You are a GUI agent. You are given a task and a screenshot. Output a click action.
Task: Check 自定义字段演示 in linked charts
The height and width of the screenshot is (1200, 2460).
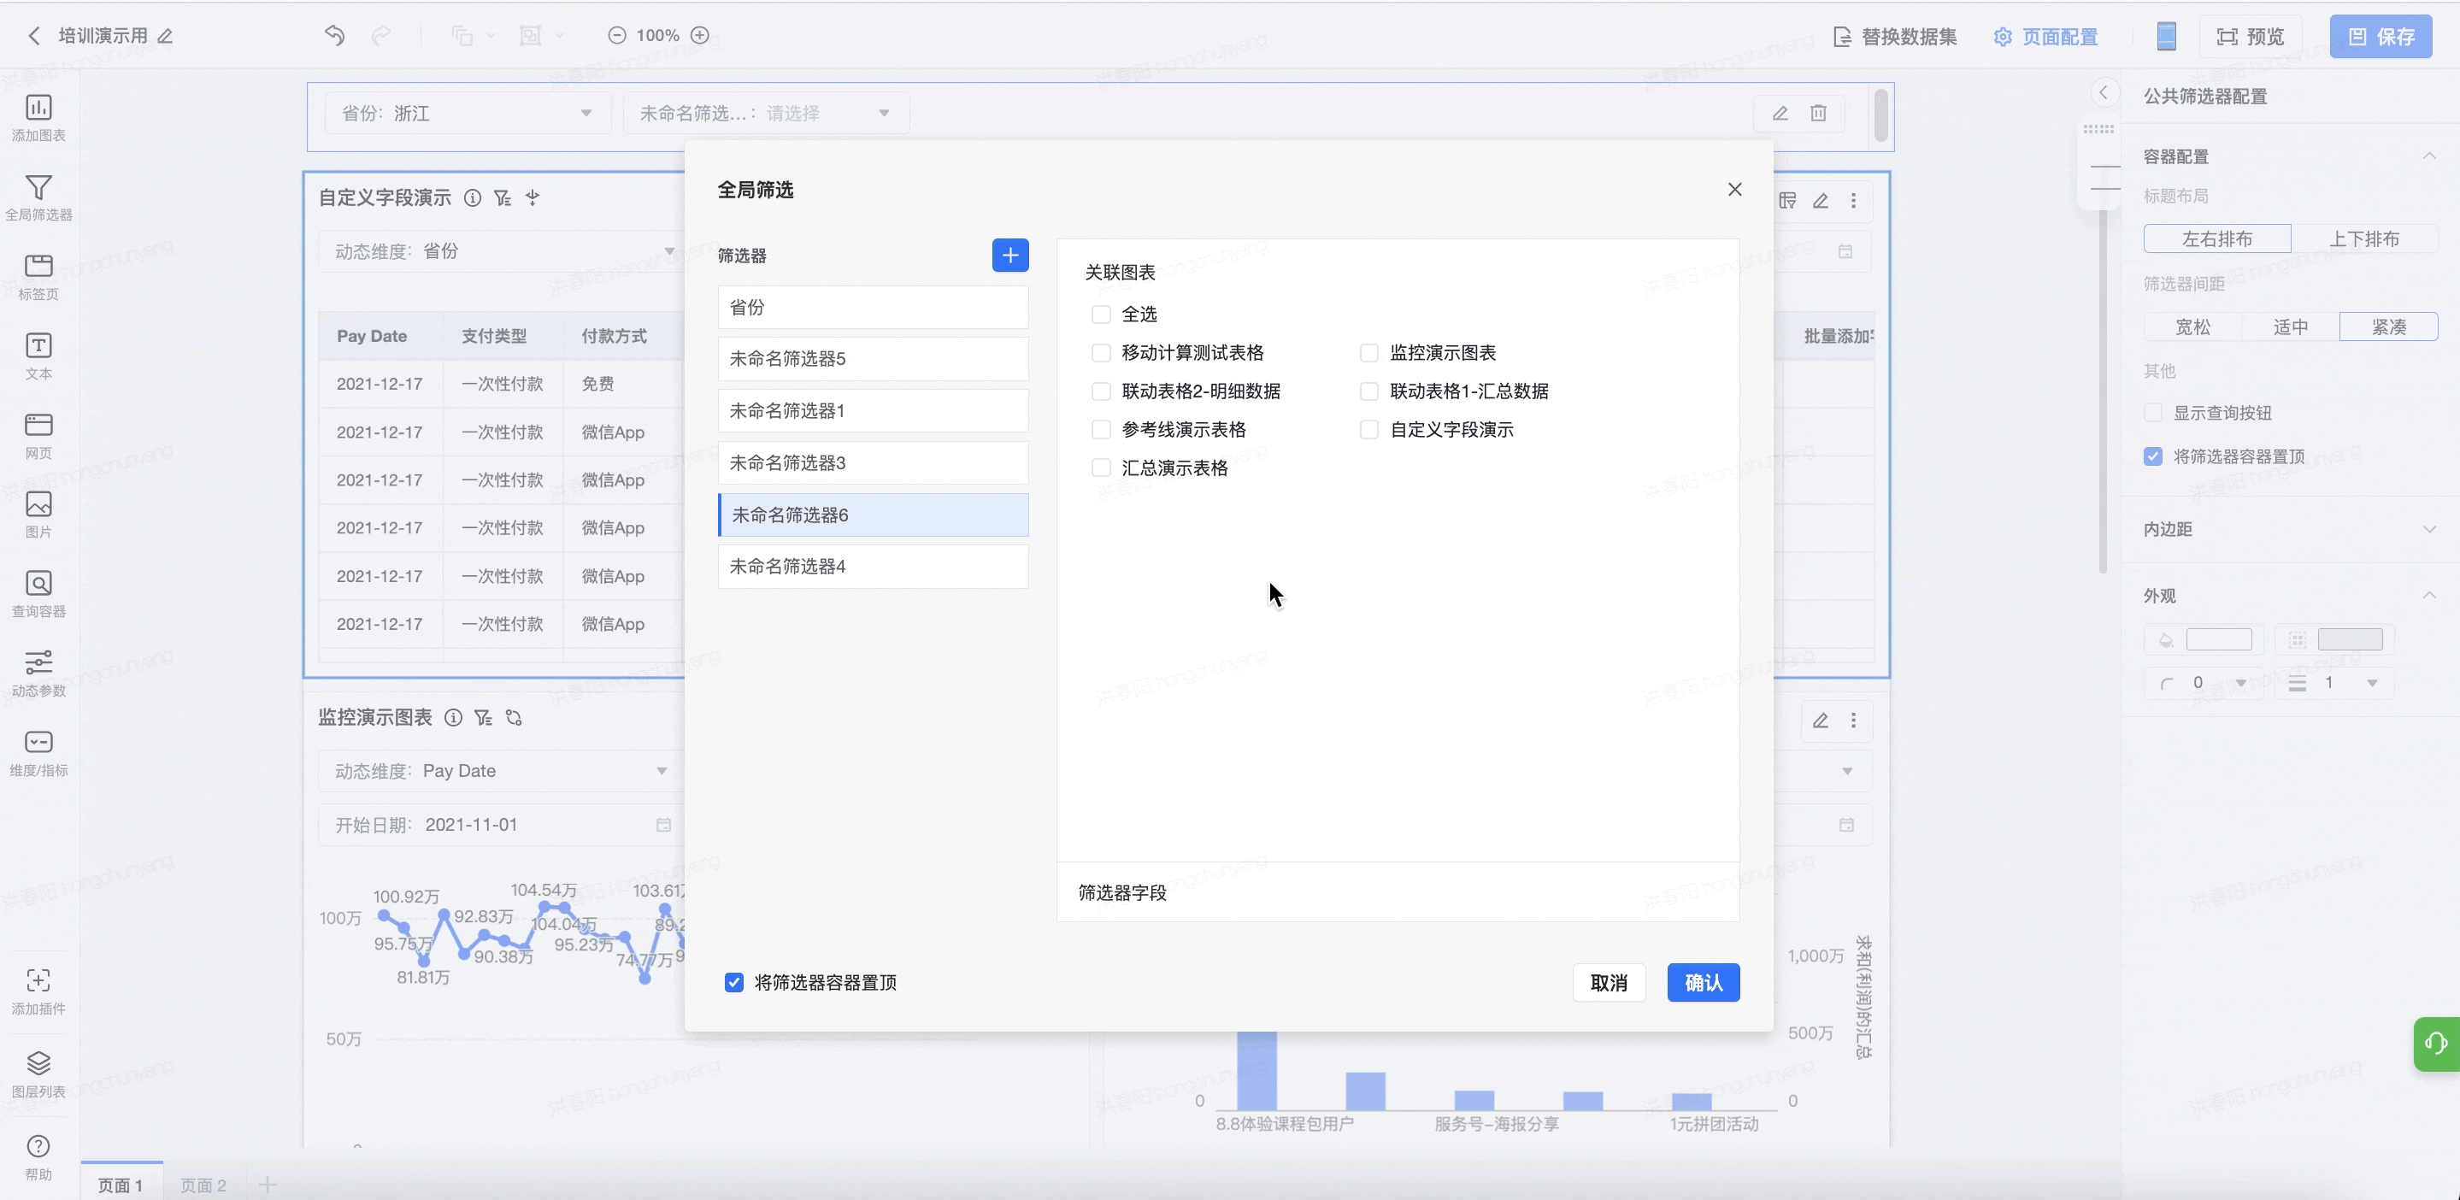point(1369,430)
